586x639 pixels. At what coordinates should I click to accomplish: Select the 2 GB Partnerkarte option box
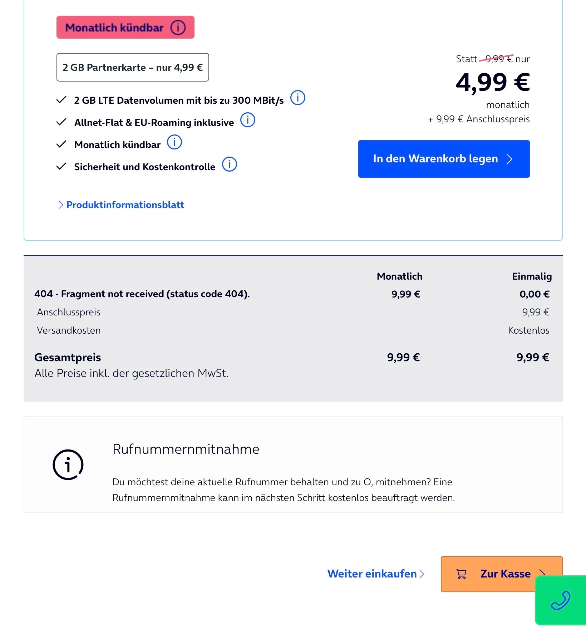[x=133, y=67]
